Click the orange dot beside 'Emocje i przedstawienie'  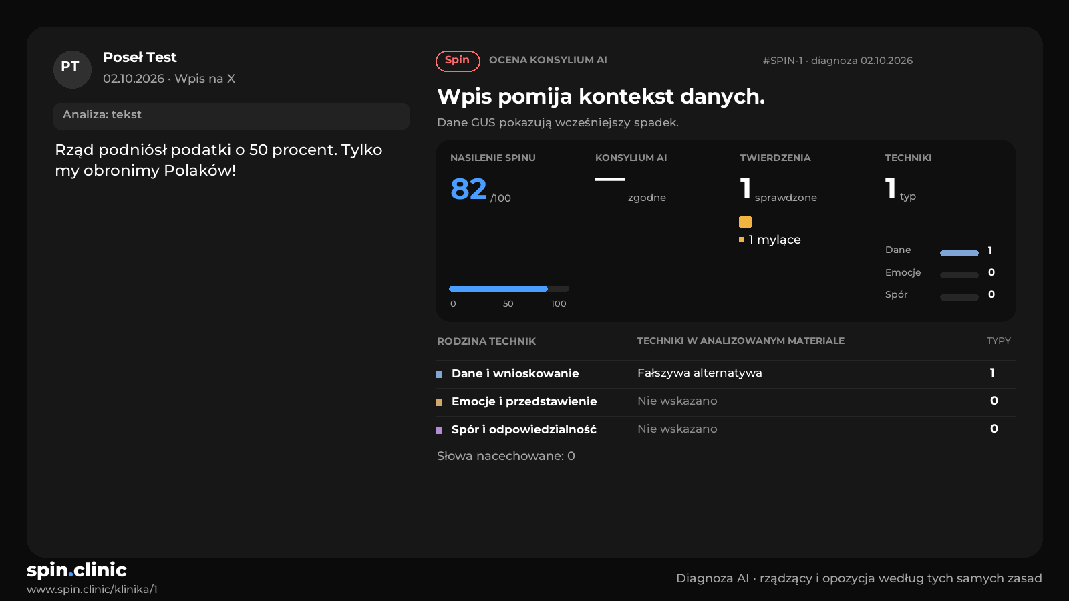click(439, 403)
